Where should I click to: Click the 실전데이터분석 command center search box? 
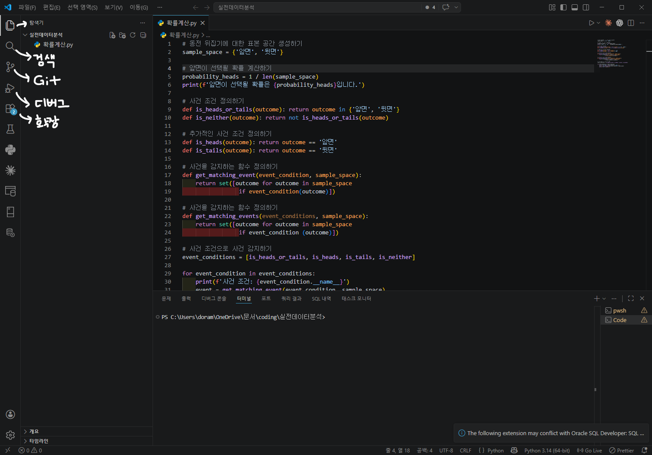point(317,7)
